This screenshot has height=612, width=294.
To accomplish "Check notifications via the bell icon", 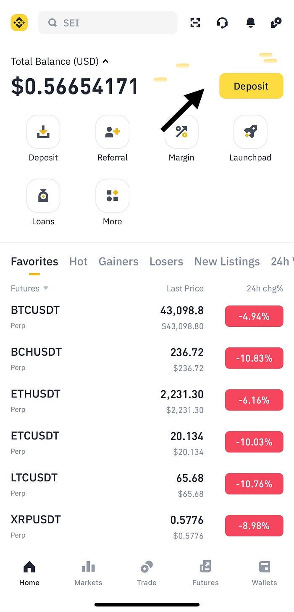I will point(250,23).
